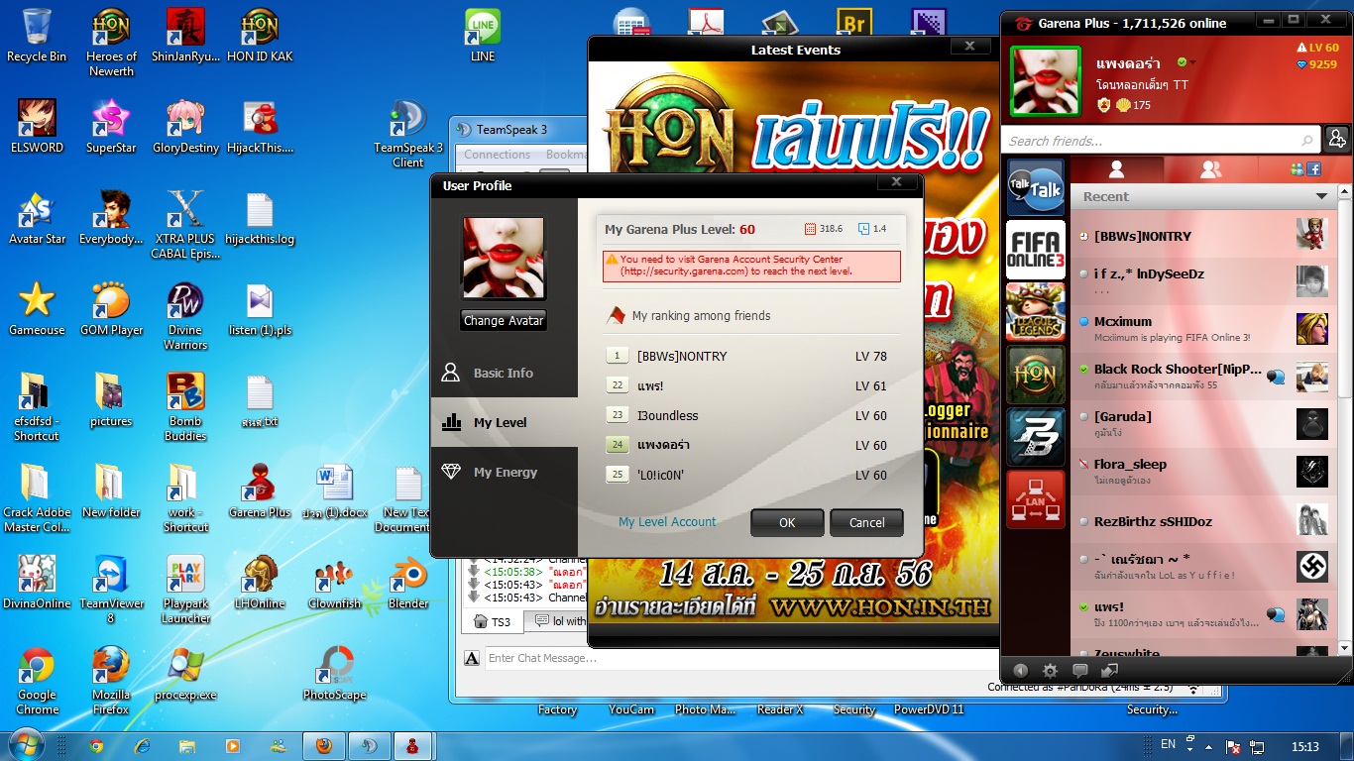Select the ELSWORD desktop shortcut
The height and width of the screenshot is (761, 1354).
tap(37, 126)
